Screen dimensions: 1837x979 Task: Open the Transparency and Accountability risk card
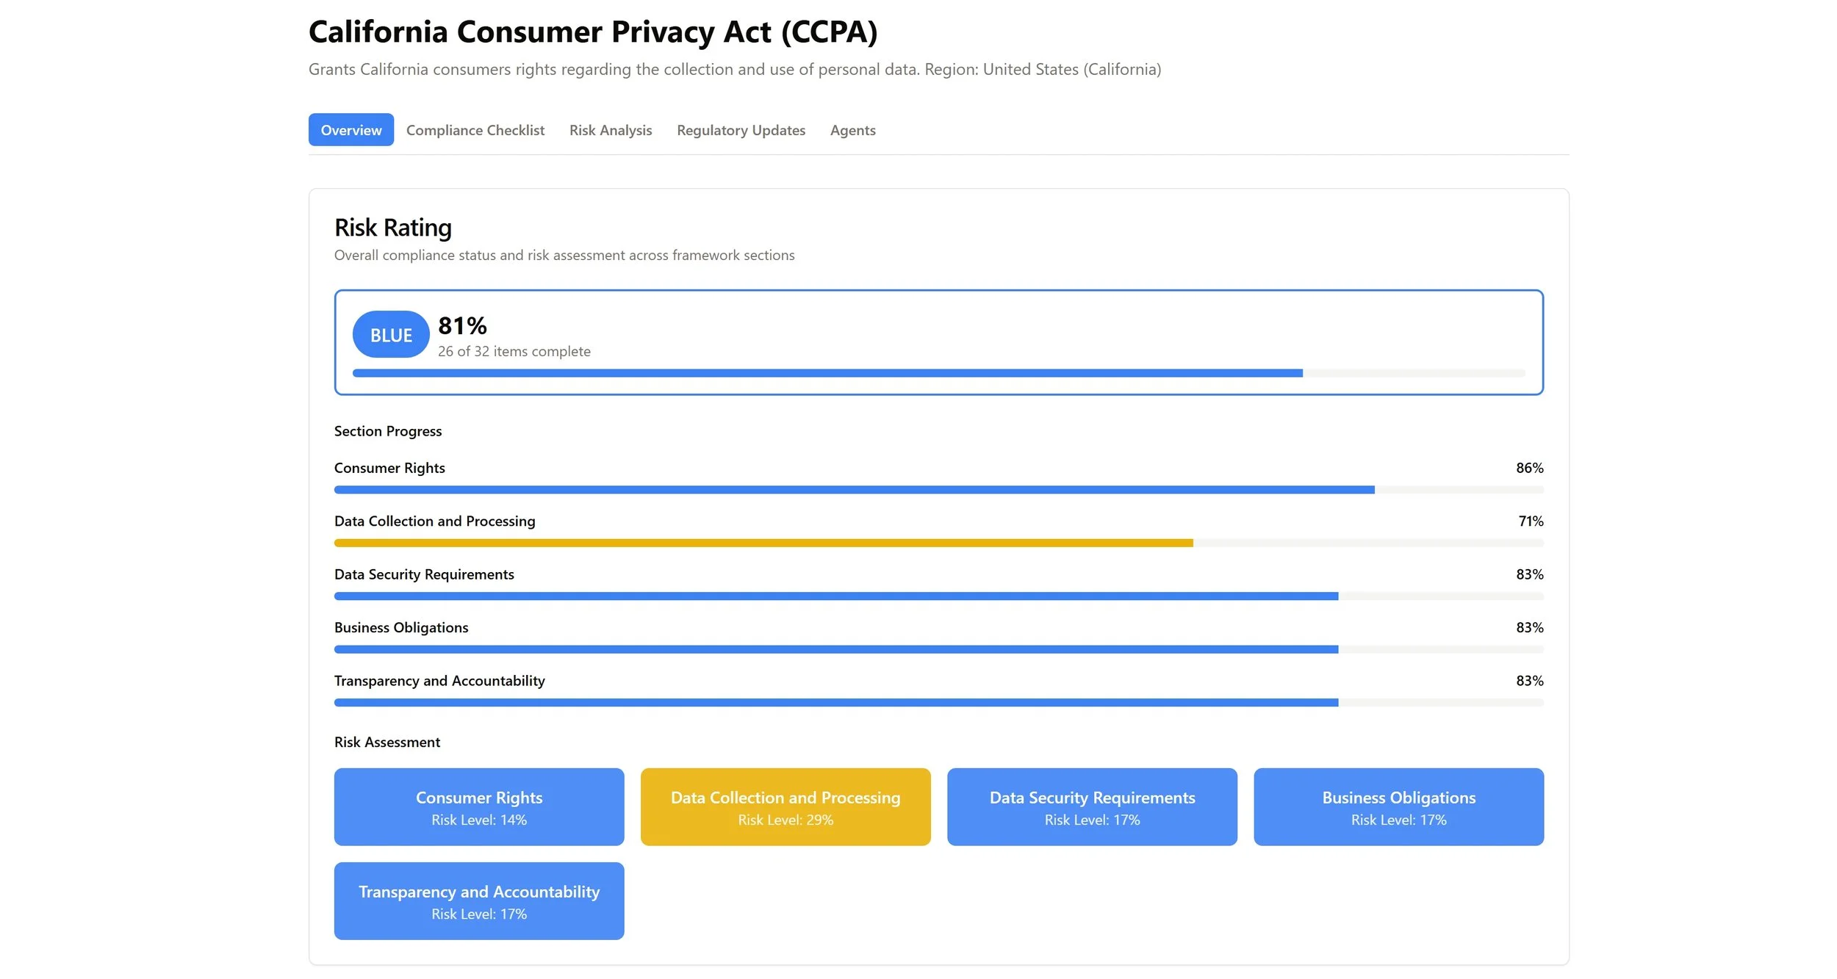[x=478, y=901]
